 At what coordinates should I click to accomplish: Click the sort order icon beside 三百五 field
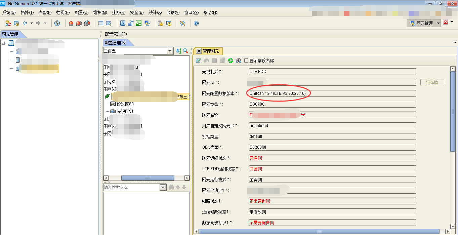[179, 51]
